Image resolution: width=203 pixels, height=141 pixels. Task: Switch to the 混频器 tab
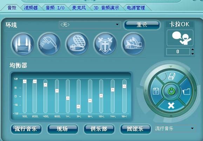point(31,8)
